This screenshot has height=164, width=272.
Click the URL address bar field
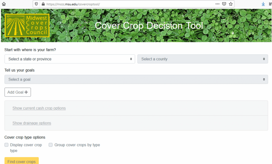[127, 4]
